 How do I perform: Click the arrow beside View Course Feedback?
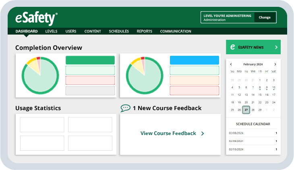pyautogui.click(x=203, y=133)
